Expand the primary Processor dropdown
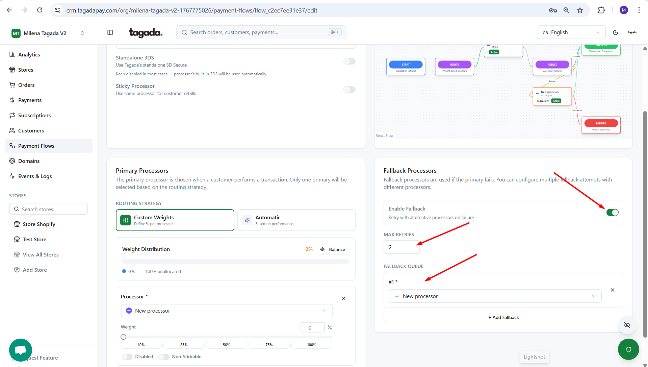The height and width of the screenshot is (367, 648). (x=226, y=311)
